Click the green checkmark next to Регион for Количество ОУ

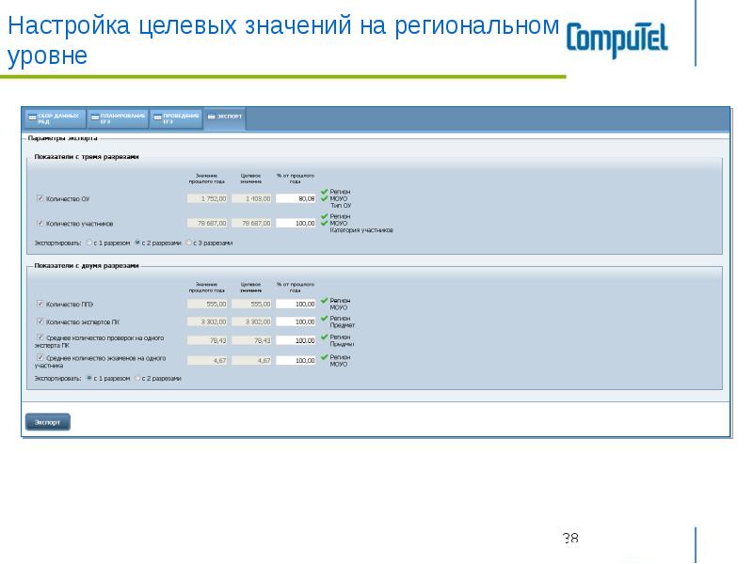click(x=324, y=192)
